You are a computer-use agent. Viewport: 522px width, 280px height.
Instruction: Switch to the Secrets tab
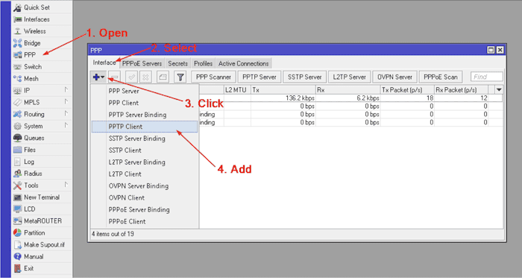click(177, 63)
